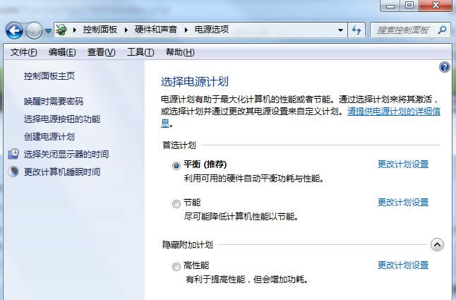Click 更改计划设置 for 高性能 plan
456x300 pixels.
(x=403, y=265)
